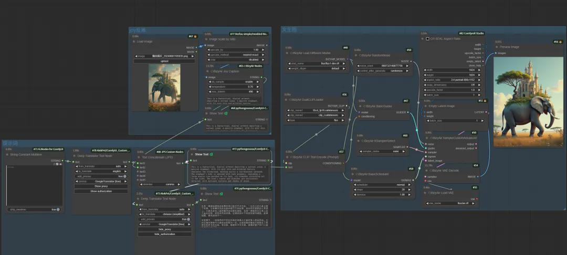Toggle add_proxies in first Deep Translator node

pos(126,176)
